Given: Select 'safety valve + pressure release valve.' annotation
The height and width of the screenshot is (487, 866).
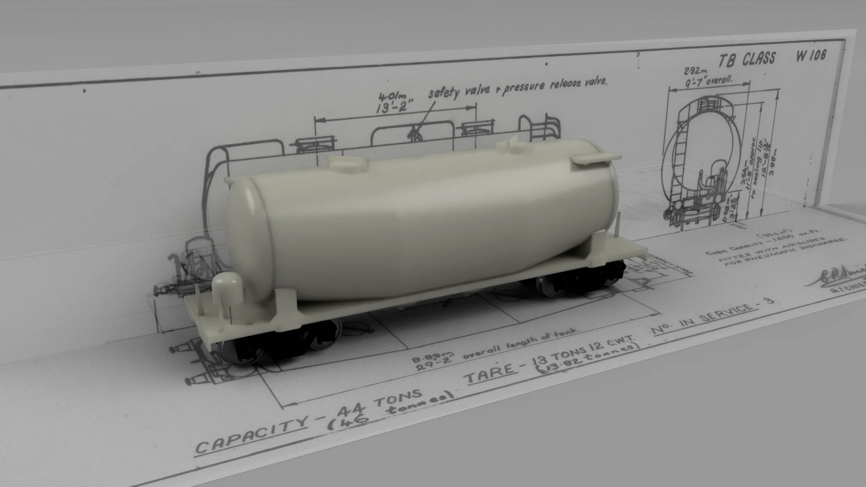Looking at the screenshot, I should pos(518,87).
